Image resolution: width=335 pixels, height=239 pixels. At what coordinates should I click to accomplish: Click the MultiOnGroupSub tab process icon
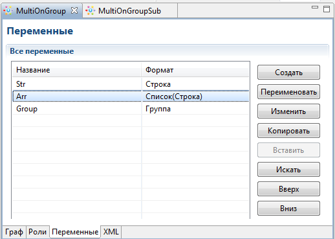(90, 10)
